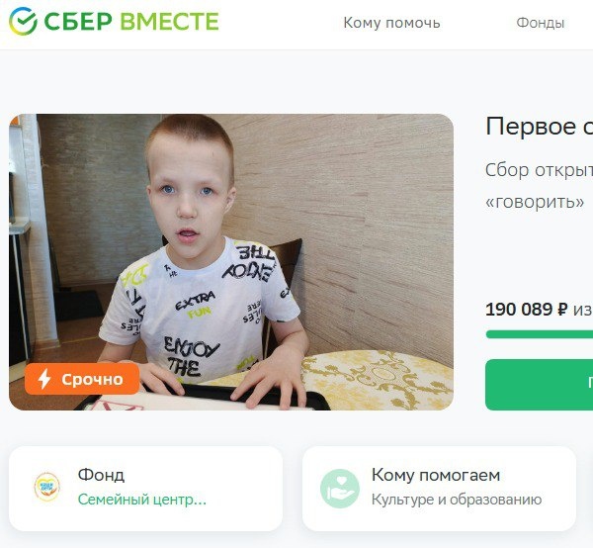Open the Кому помочь menu item
The image size is (593, 548).
coord(391,23)
